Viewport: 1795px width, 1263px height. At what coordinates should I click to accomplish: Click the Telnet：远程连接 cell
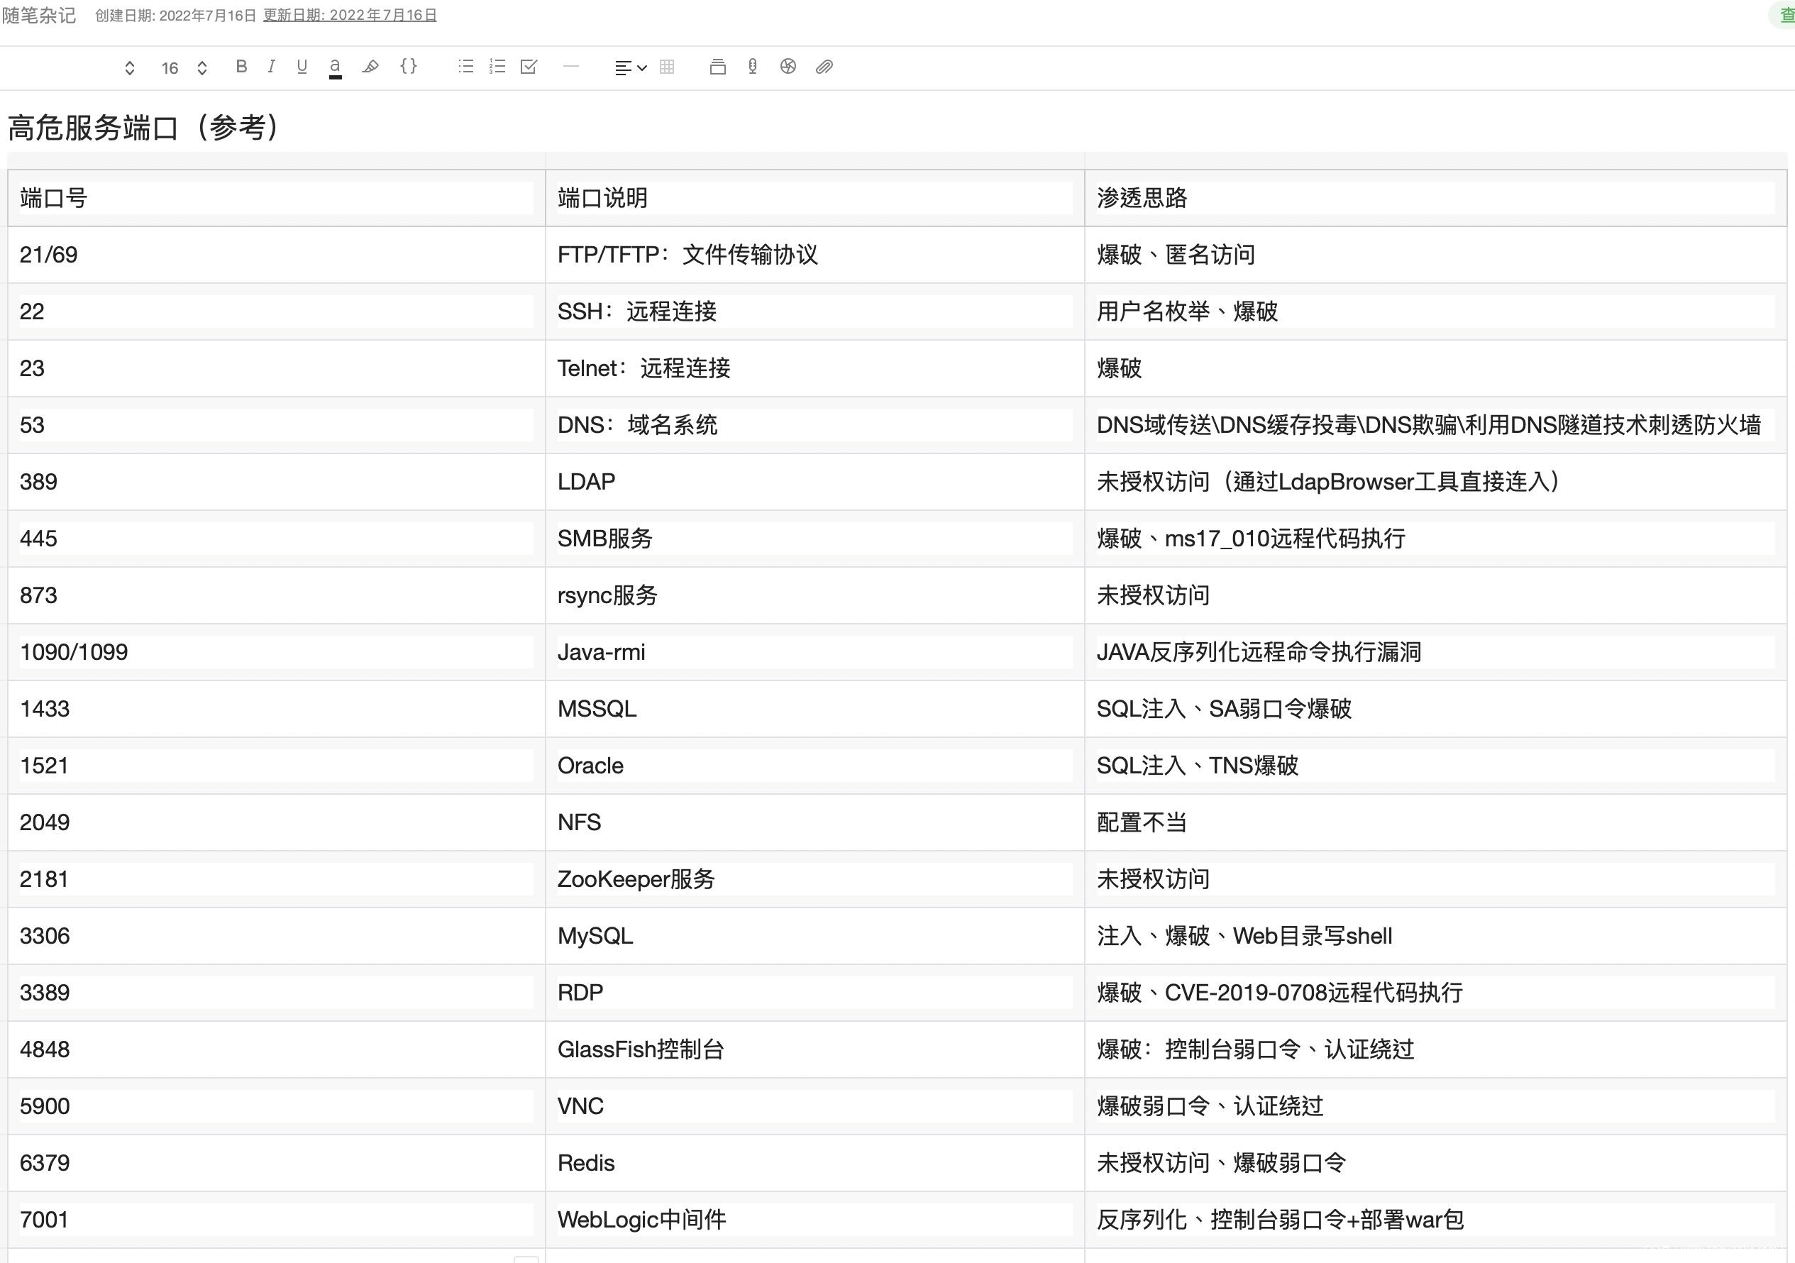tap(814, 368)
